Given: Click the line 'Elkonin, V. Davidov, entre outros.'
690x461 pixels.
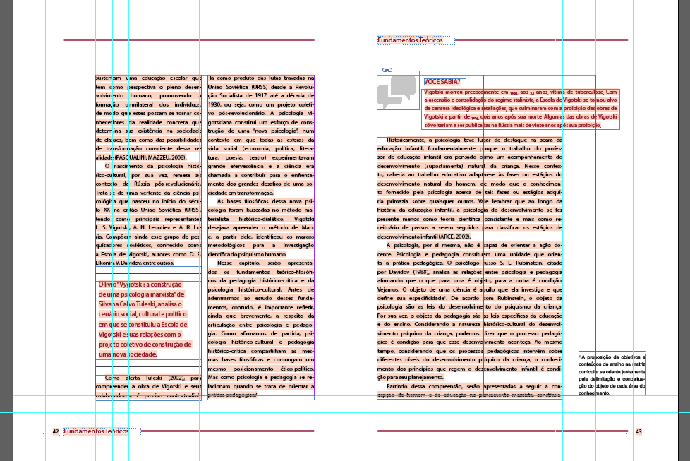Looking at the screenshot, I should click(x=135, y=263).
